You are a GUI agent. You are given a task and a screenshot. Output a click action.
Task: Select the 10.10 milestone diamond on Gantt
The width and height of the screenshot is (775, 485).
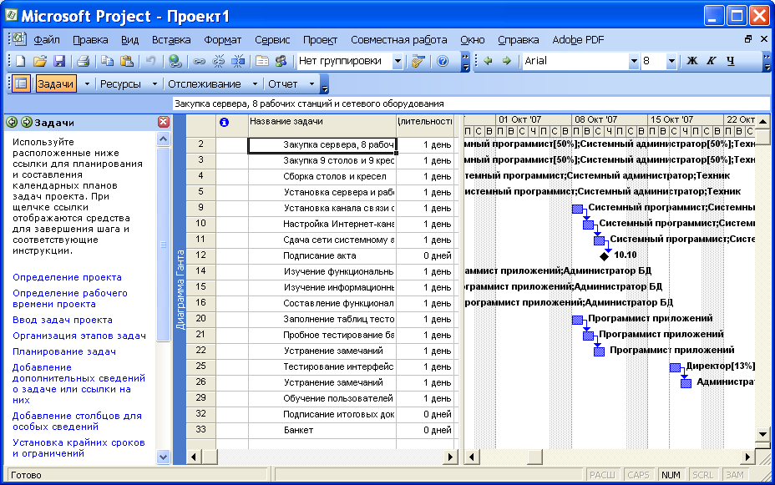[604, 255]
